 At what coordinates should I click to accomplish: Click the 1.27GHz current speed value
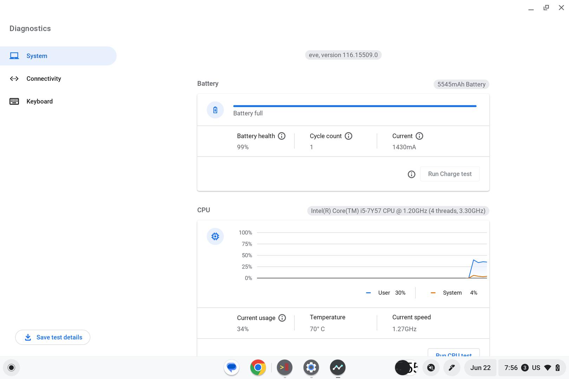tap(404, 329)
